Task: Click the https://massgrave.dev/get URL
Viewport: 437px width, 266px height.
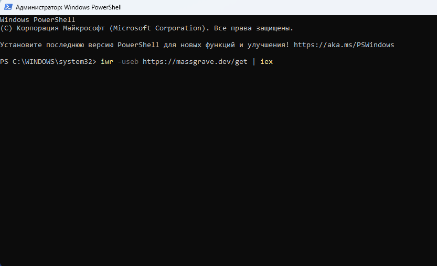Action: click(x=195, y=61)
